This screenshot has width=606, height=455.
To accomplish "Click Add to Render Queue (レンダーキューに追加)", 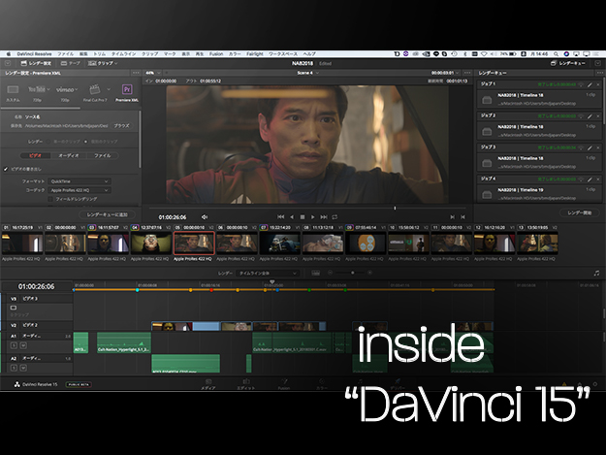I will click(x=108, y=214).
